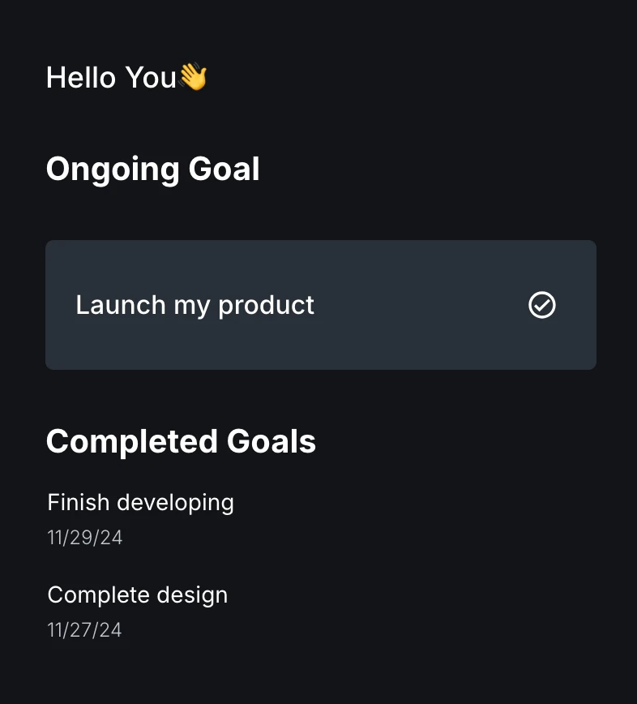Tap the word Hello in greeting

81,77
